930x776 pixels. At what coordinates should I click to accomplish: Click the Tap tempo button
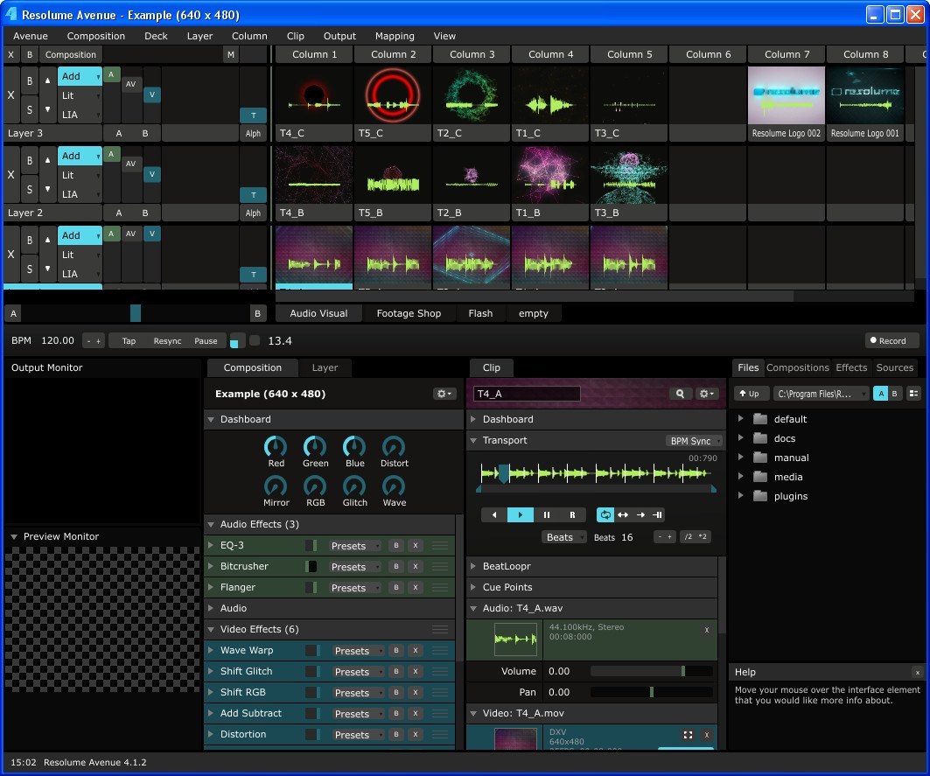(x=129, y=341)
